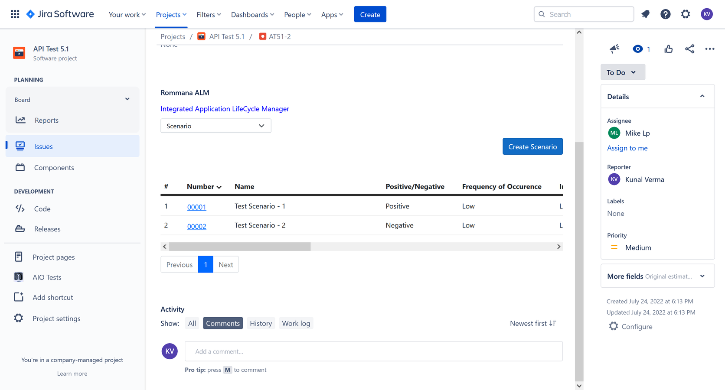Show All activity
The height and width of the screenshot is (390, 725).
[192, 323]
